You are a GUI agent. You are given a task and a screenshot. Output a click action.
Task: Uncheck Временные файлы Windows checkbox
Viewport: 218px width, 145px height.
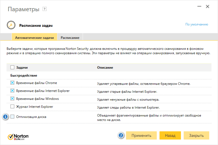pyautogui.click(x=13, y=99)
